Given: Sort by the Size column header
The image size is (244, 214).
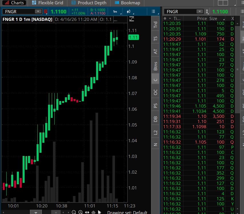Looking at the screenshot, I should click(213, 19).
